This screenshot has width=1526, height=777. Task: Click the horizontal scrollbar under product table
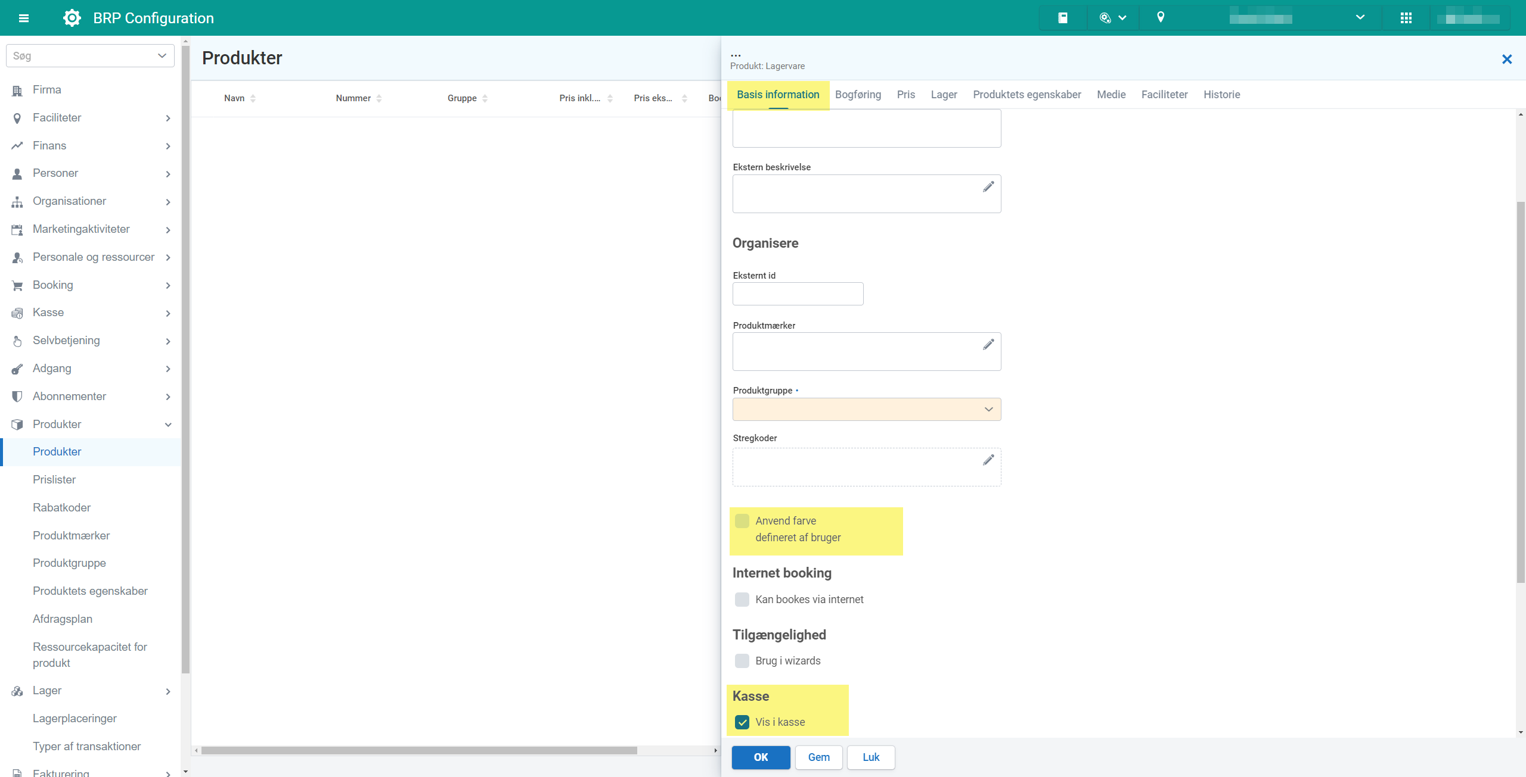[419, 751]
